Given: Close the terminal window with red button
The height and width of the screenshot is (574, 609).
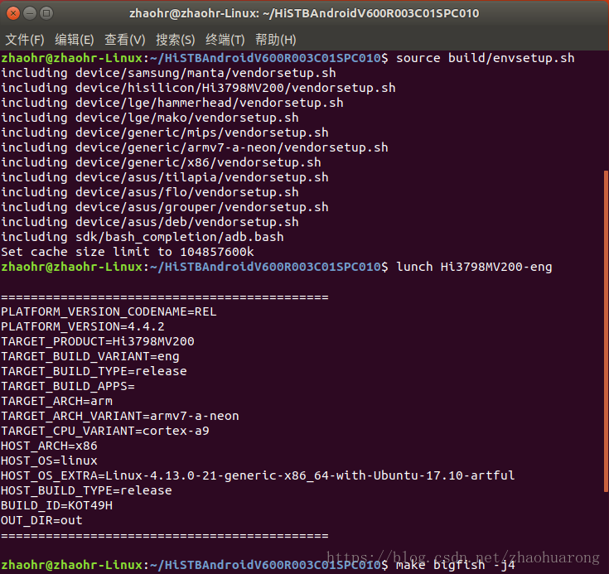Looking at the screenshot, I should pos(12,13).
